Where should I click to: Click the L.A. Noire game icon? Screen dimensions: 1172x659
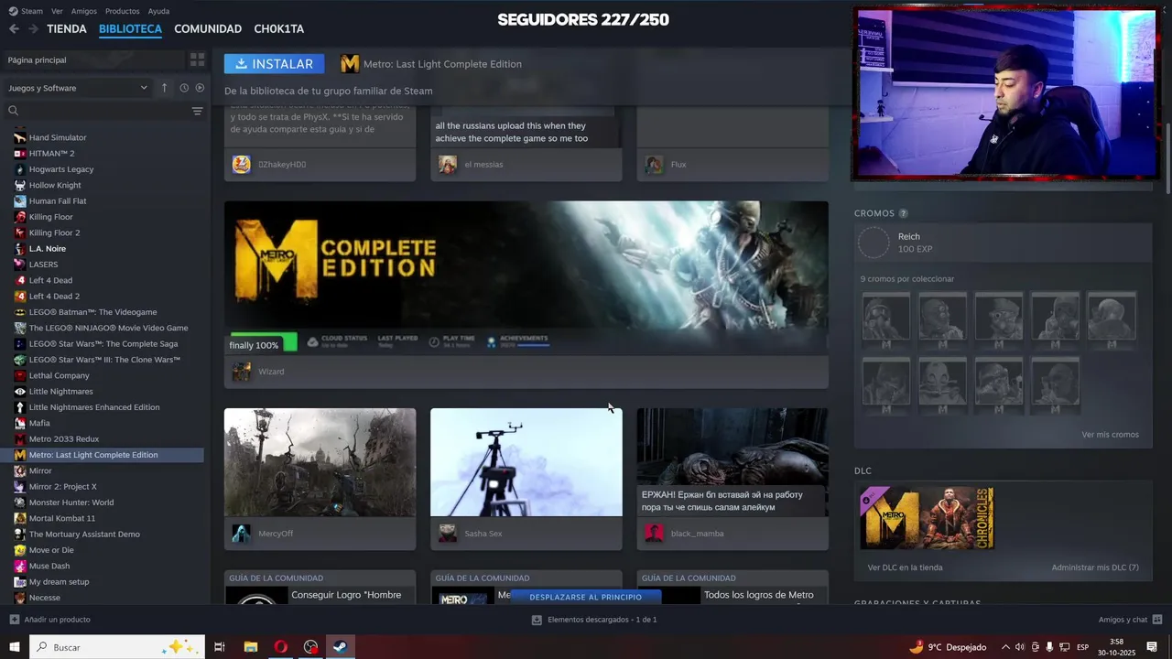click(20, 249)
